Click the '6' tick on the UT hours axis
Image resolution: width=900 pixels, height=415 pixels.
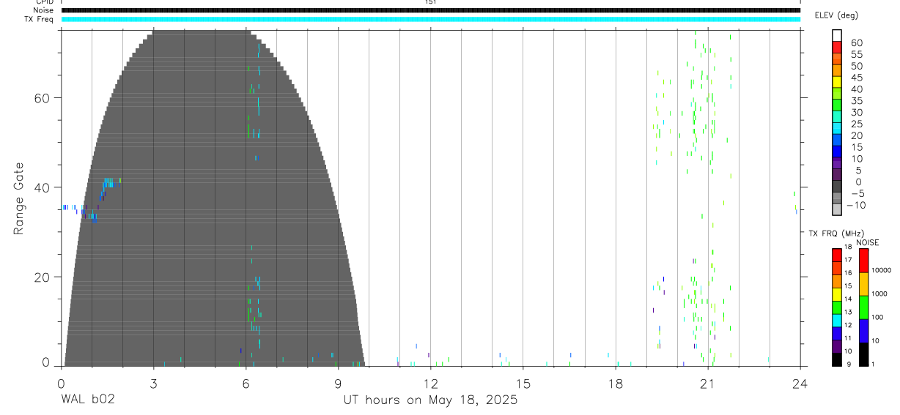[246, 383]
